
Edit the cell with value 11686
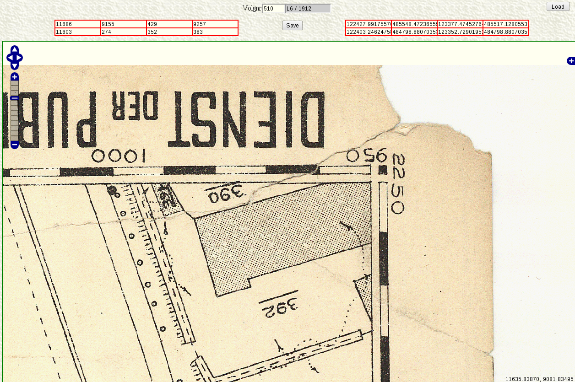(78, 24)
